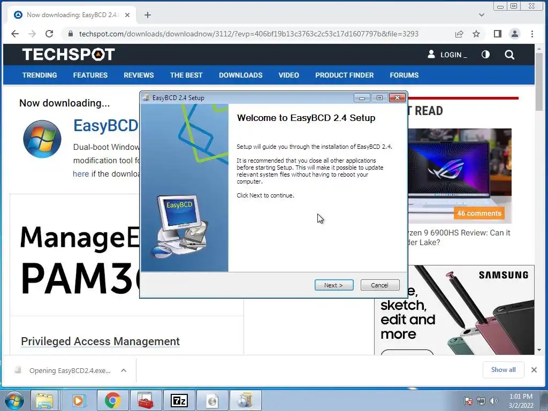Click the TechSpot logo
548x411 pixels.
(68, 55)
